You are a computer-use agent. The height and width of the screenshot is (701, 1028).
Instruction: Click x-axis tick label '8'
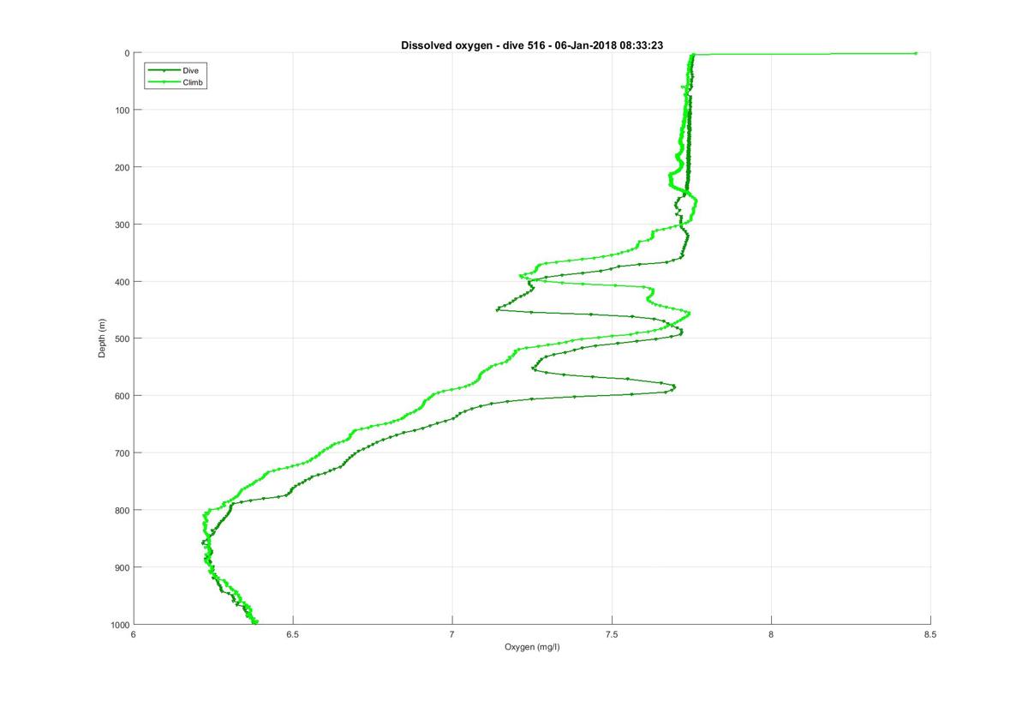click(771, 635)
